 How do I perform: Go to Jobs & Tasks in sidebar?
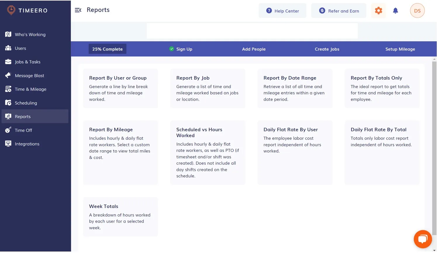[28, 62]
